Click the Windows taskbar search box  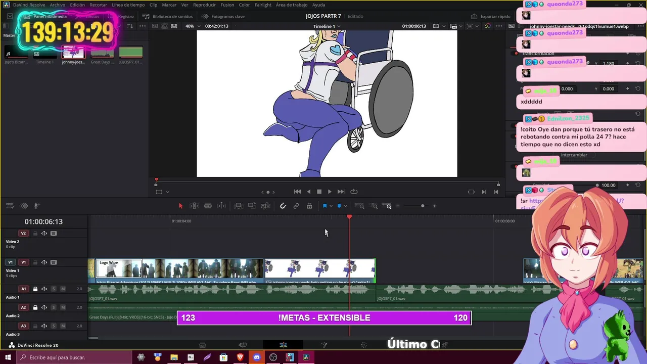pos(74,357)
